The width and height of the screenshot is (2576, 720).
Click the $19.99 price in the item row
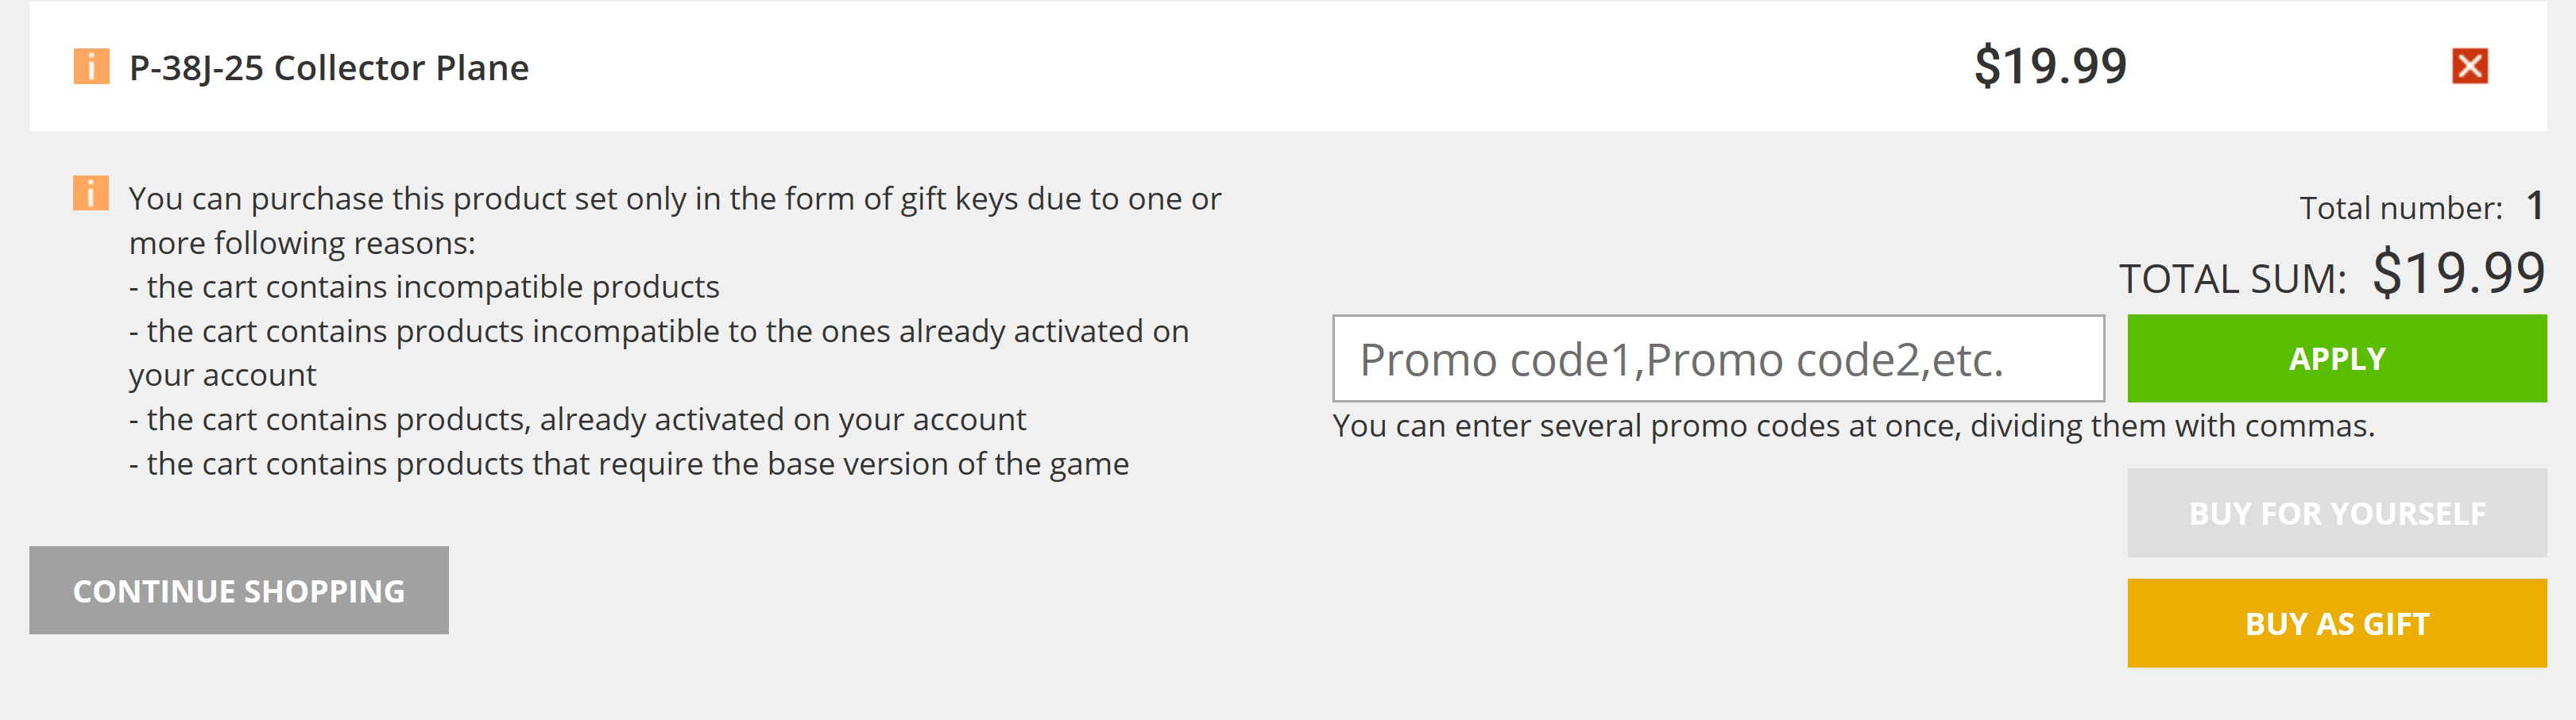pyautogui.click(x=2050, y=67)
